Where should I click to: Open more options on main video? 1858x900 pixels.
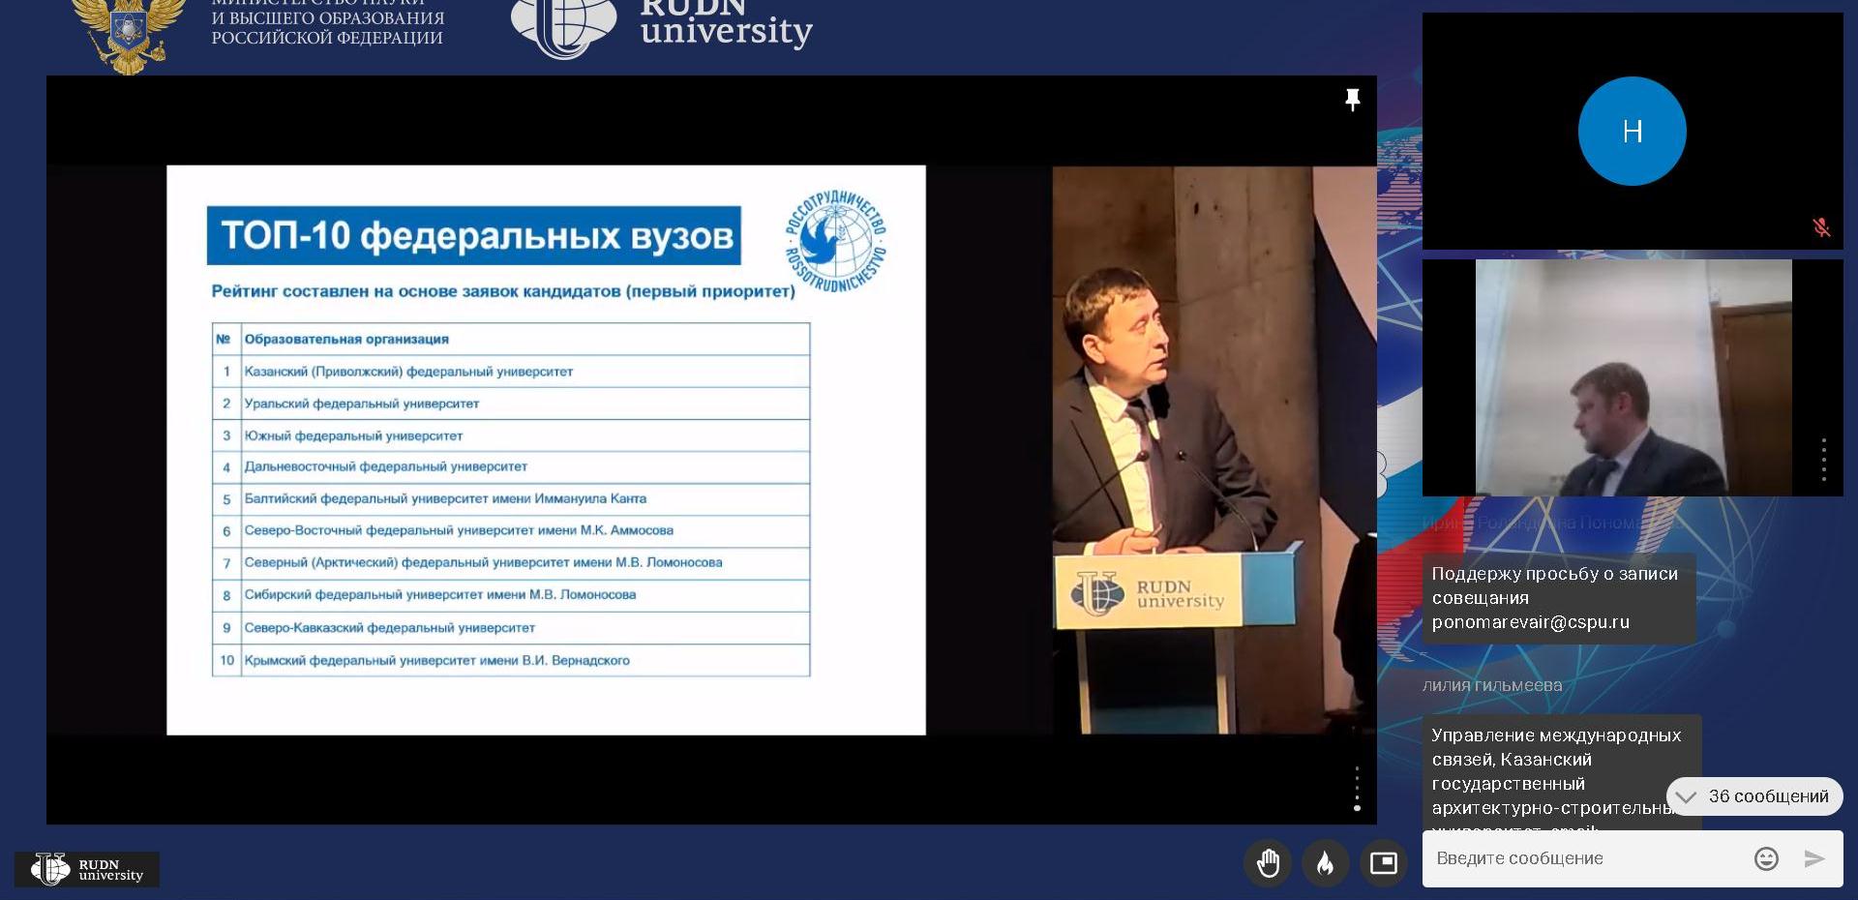pyautogui.click(x=1357, y=789)
